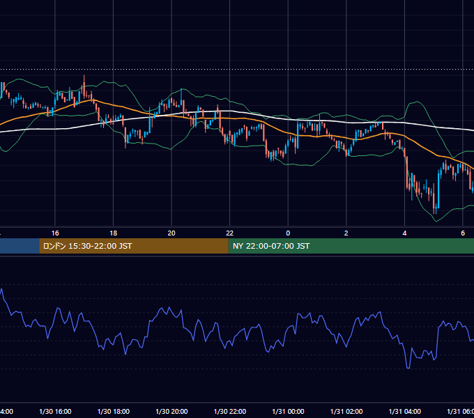Click the '0' hour label on the price chart axis
Viewport: 474px width, 418px height.
pos(288,233)
